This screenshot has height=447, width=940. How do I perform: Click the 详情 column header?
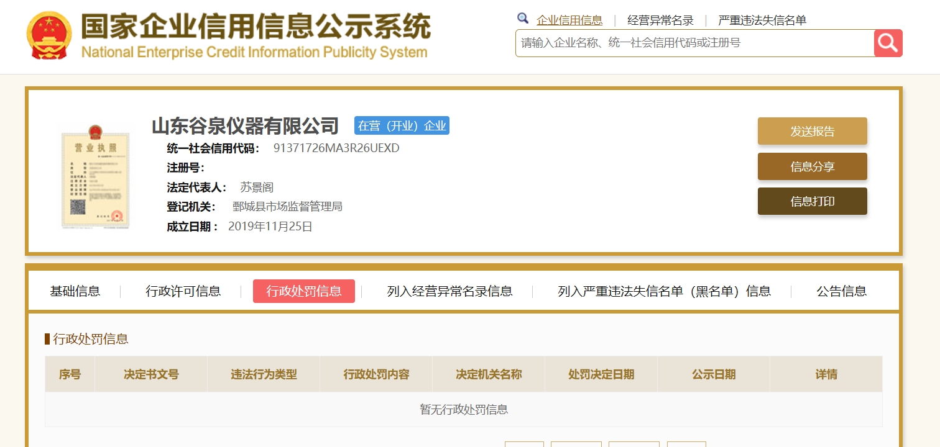click(x=826, y=374)
